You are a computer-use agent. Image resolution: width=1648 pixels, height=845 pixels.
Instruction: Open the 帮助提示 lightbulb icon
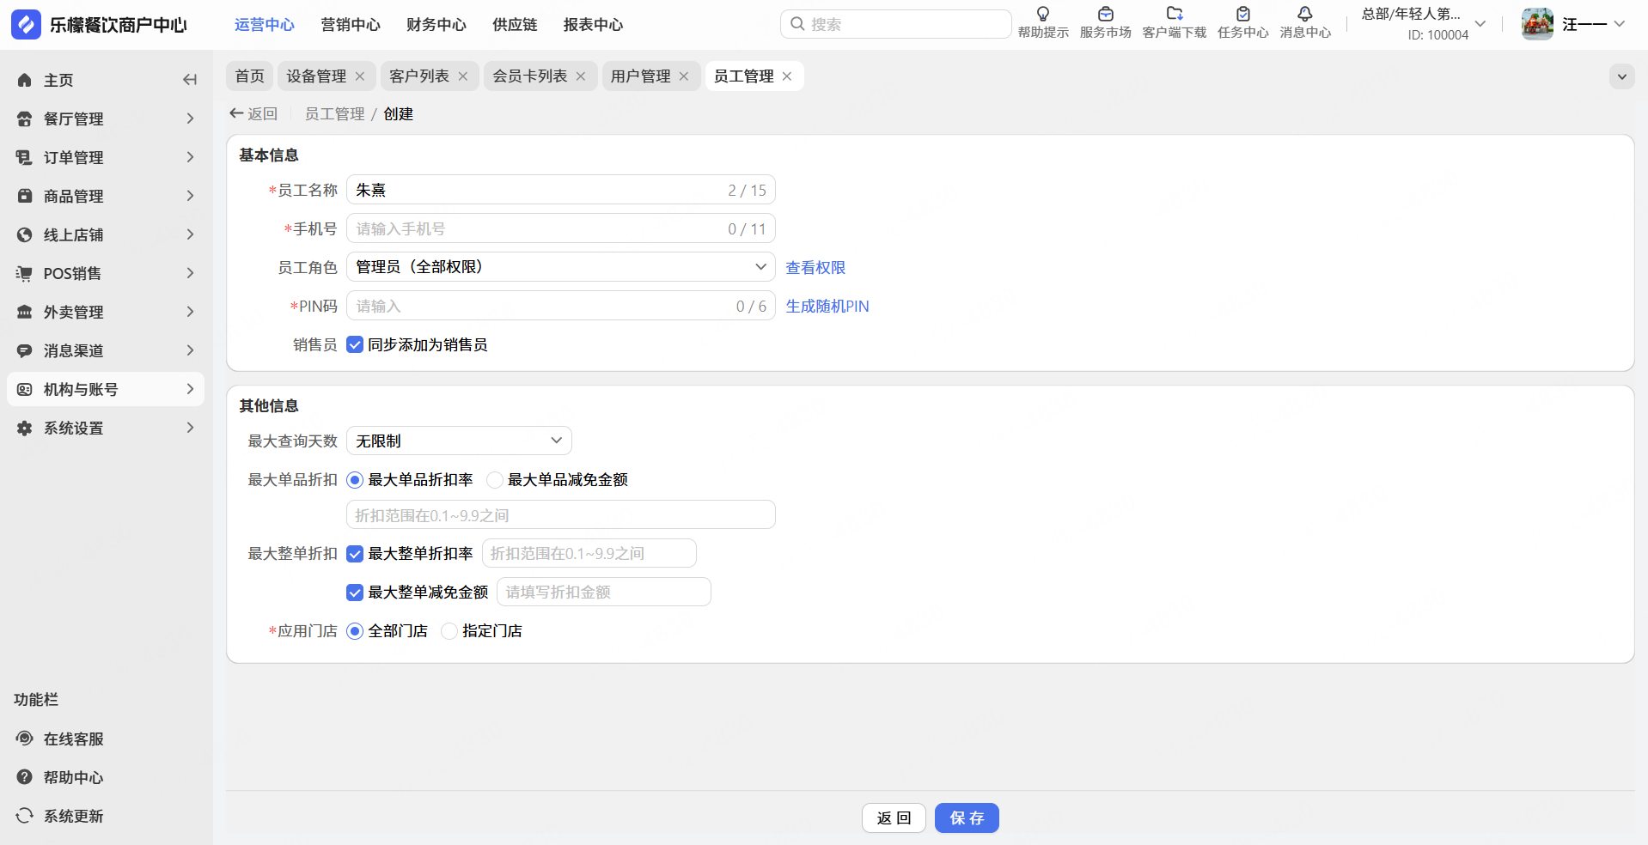tap(1042, 15)
